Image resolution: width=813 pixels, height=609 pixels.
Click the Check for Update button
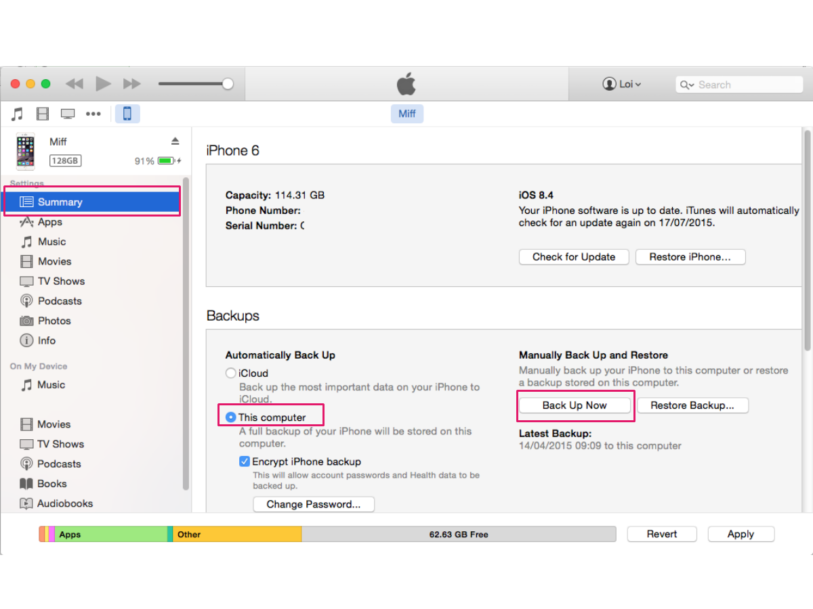pos(574,256)
